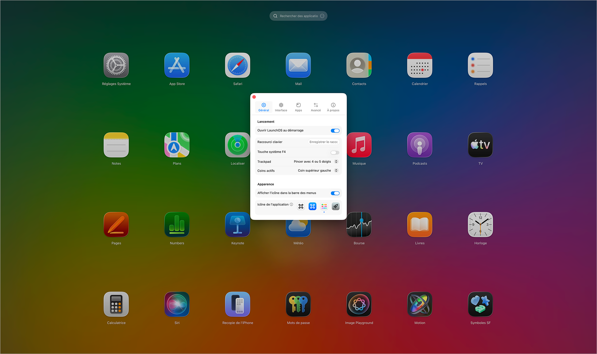Screen dimensions: 597x354
Task: Open the Motion app icon
Action: tap(420, 304)
